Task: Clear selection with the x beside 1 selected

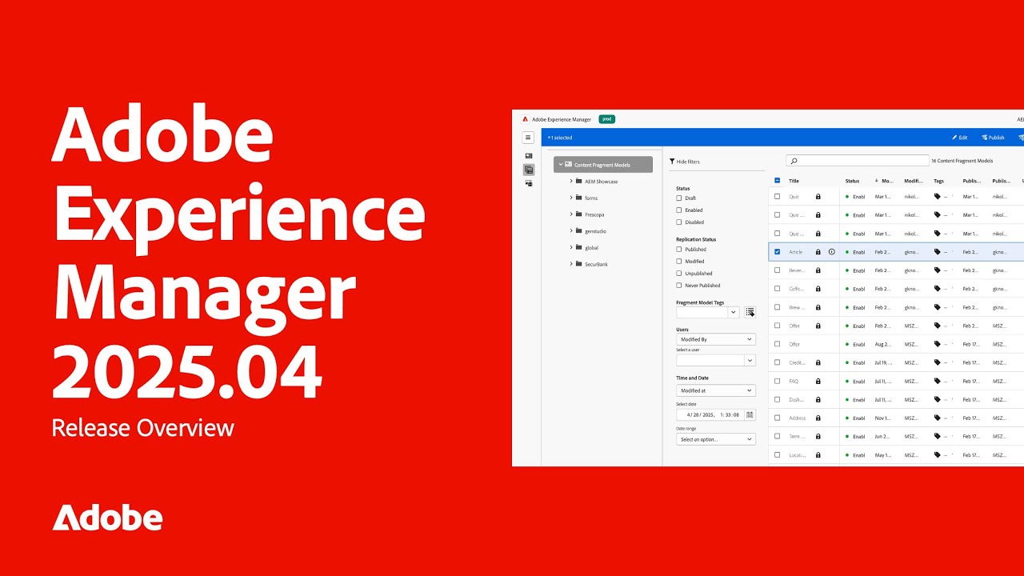Action: coord(549,138)
